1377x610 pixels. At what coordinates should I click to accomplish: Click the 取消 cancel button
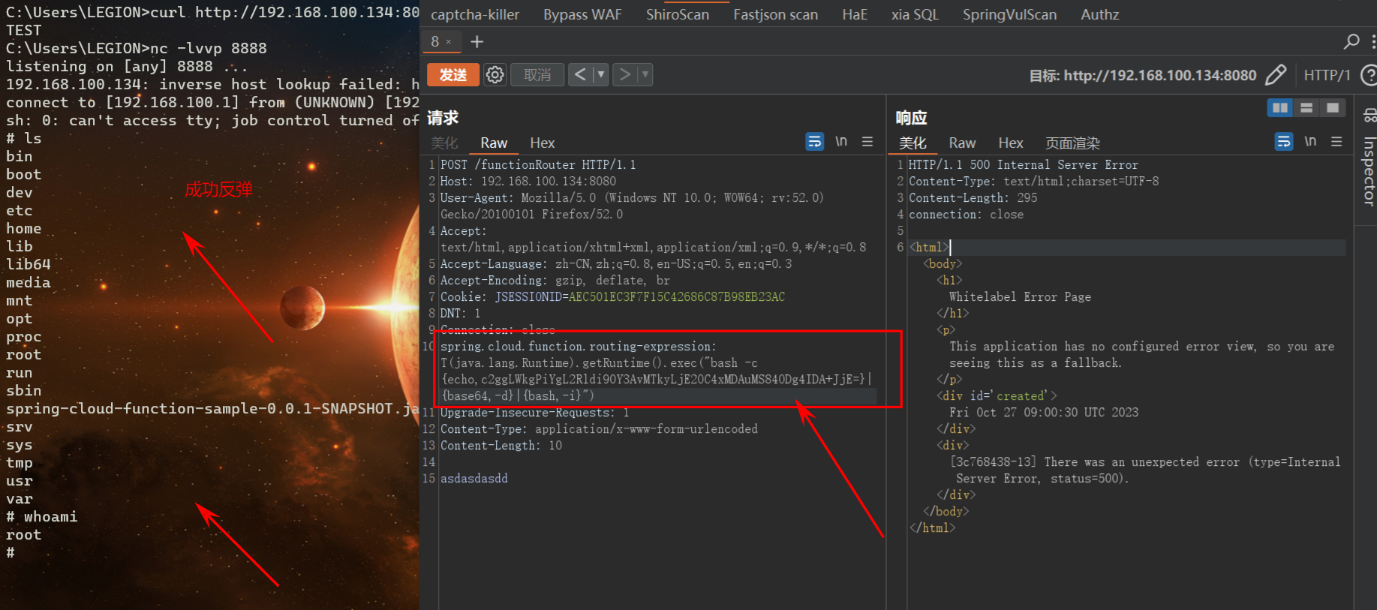(537, 75)
